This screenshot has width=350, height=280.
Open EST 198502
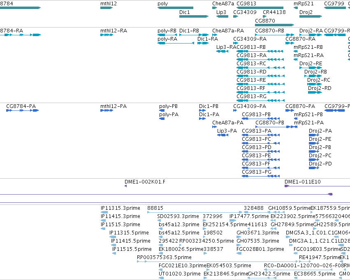pos(213,233)
